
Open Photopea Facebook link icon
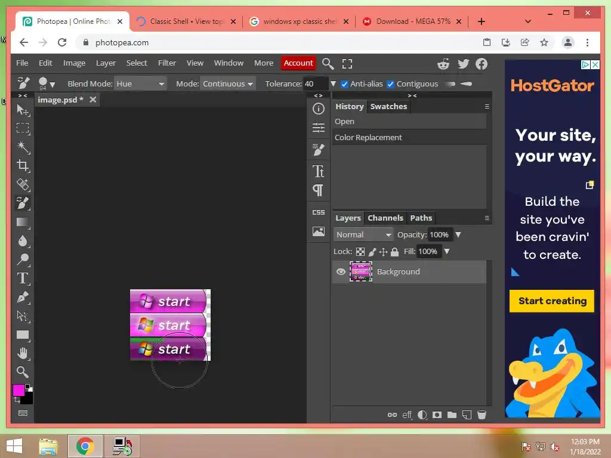[x=482, y=64]
